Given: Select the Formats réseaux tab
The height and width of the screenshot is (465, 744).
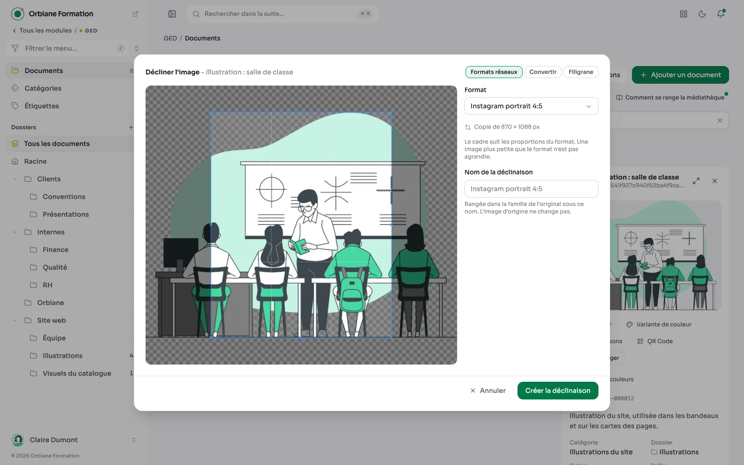Looking at the screenshot, I should (x=494, y=72).
